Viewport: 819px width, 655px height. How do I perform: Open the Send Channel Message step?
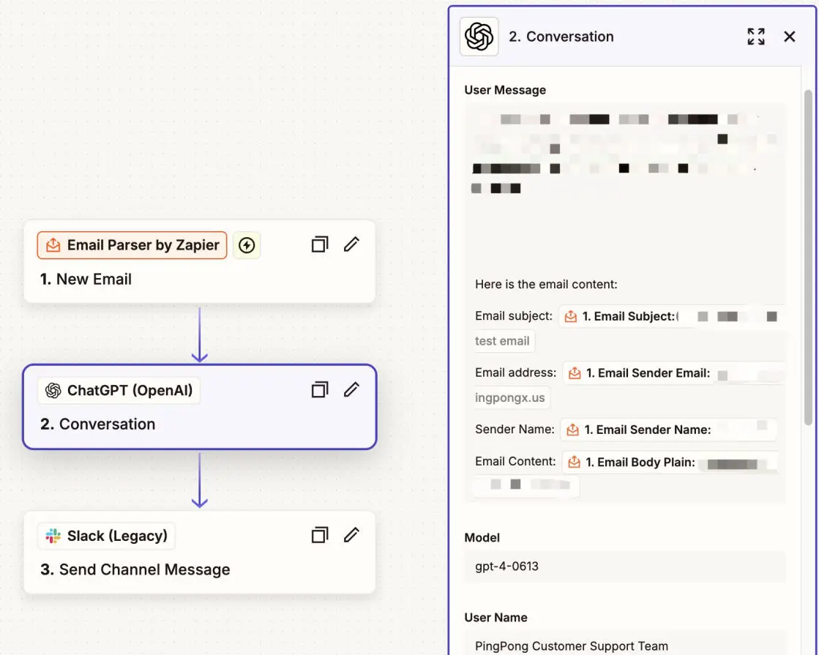tap(144, 569)
